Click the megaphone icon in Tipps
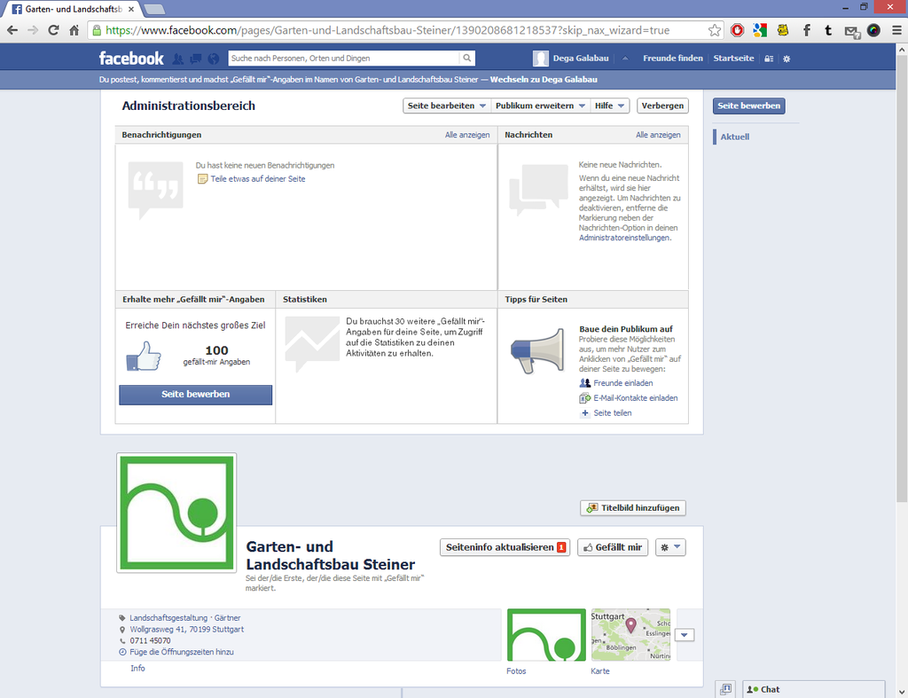Viewport: 908px width, 698px height. tap(537, 351)
